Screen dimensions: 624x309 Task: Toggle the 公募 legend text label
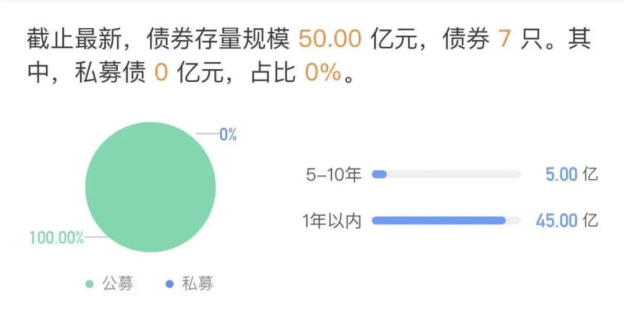click(x=118, y=284)
